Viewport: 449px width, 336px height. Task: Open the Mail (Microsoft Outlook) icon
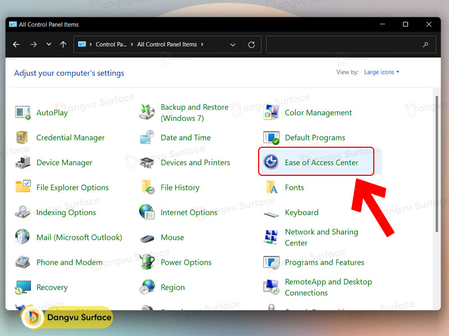coord(22,237)
